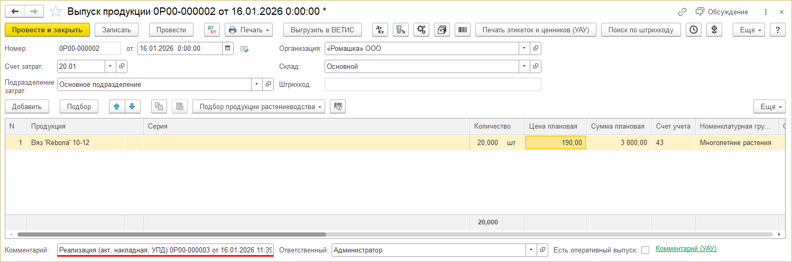Image resolution: width=792 pixels, height=262 pixels.
Task: Click the structure tree icon
Action: click(714, 30)
